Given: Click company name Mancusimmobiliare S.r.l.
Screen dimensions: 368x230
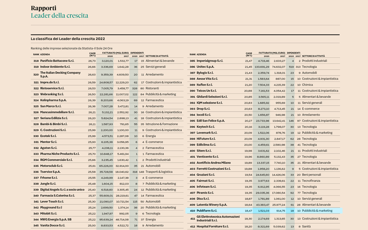Looking at the screenshot, I should click(x=57, y=112).
